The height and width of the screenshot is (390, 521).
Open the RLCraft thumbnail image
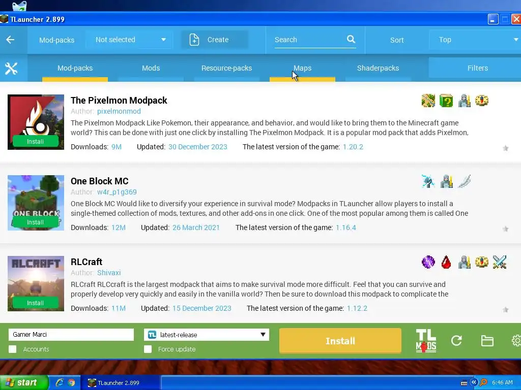36,283
